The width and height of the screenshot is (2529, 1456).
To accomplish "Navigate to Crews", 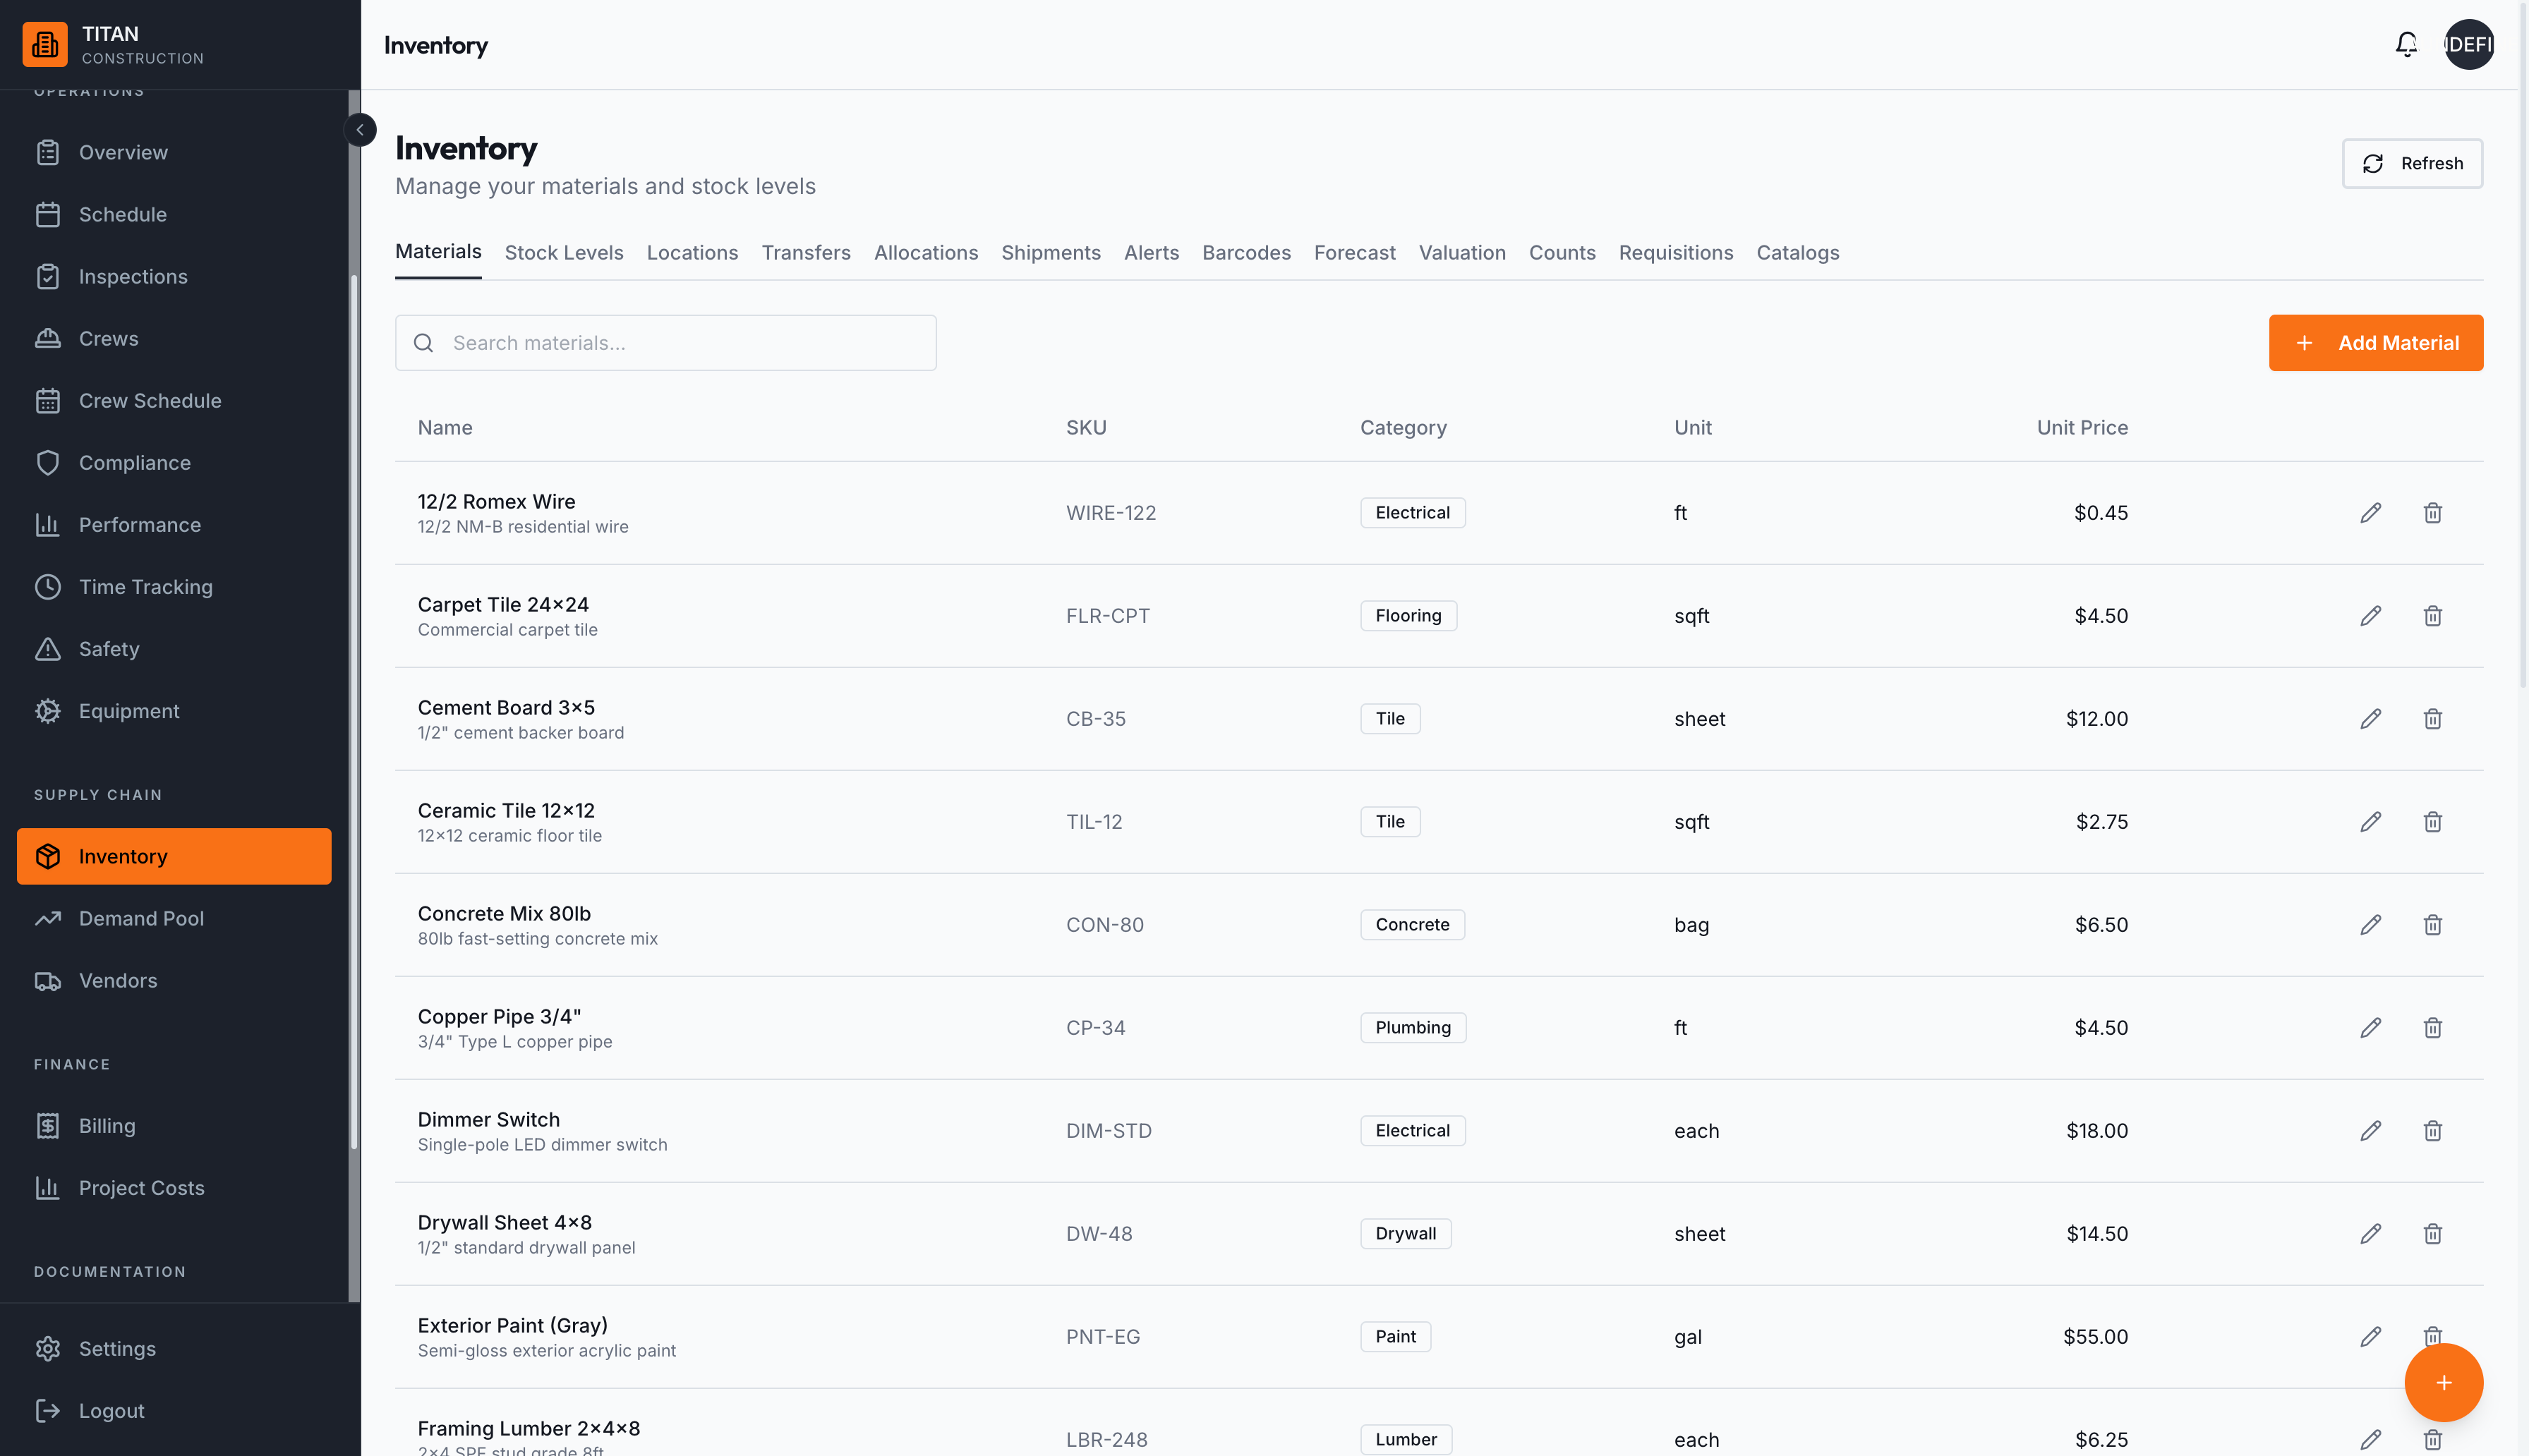I will tap(174, 338).
